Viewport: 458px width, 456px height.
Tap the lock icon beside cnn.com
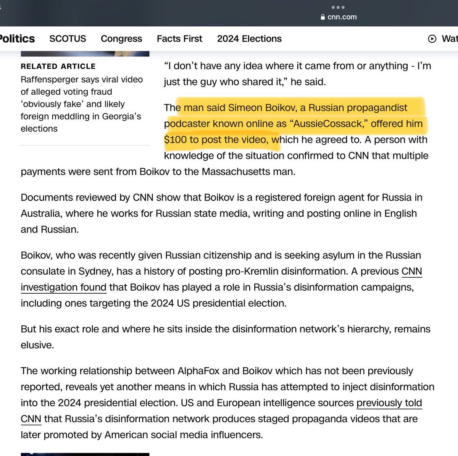[x=323, y=17]
